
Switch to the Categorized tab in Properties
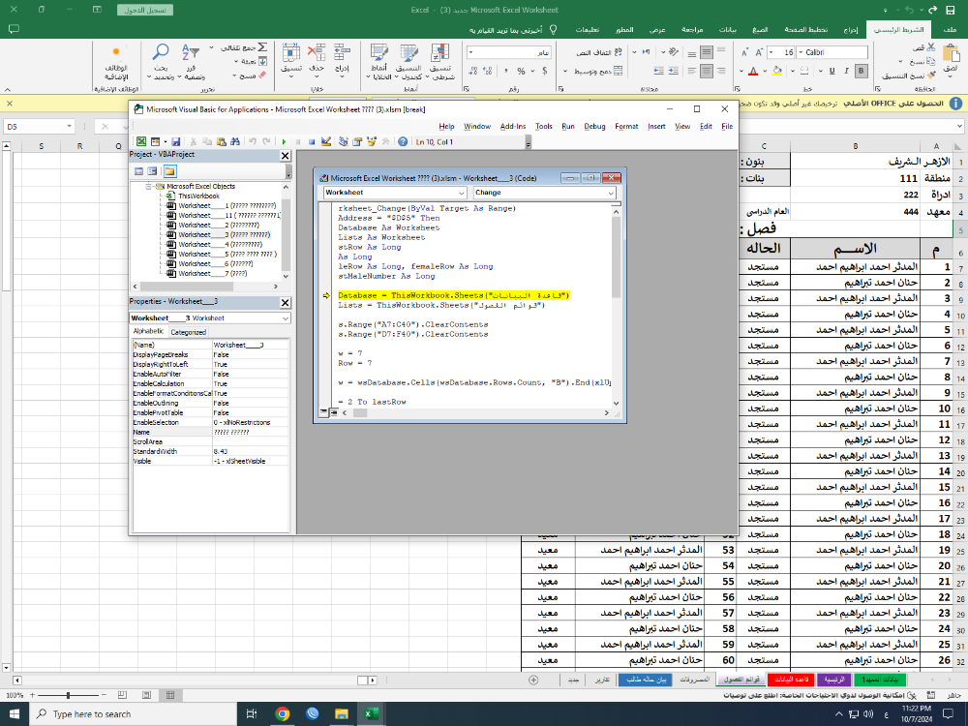coord(189,332)
